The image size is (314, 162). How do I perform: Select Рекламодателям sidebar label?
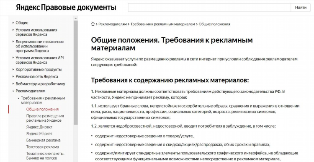tap(31, 91)
